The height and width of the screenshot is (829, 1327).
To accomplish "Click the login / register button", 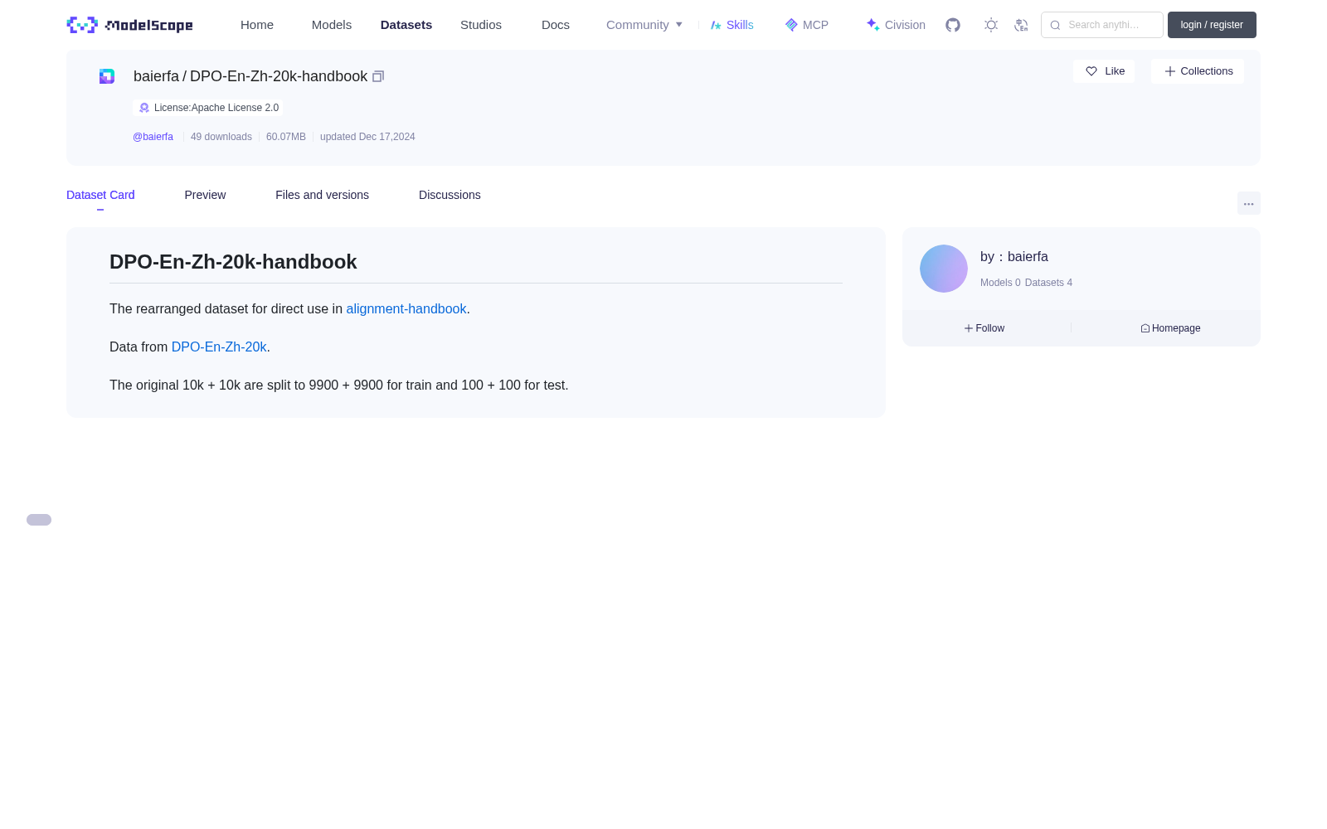I will [1212, 25].
